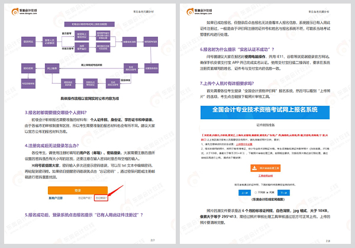This screenshot has width=355, height=248.
Task: Click heading 5.报名成功后 登录系统点击报名提示
Action: [84, 215]
